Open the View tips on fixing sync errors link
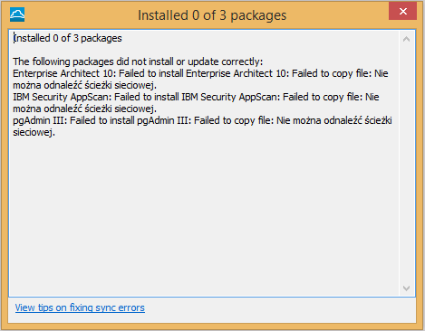The width and height of the screenshot is (425, 331). pos(80,307)
